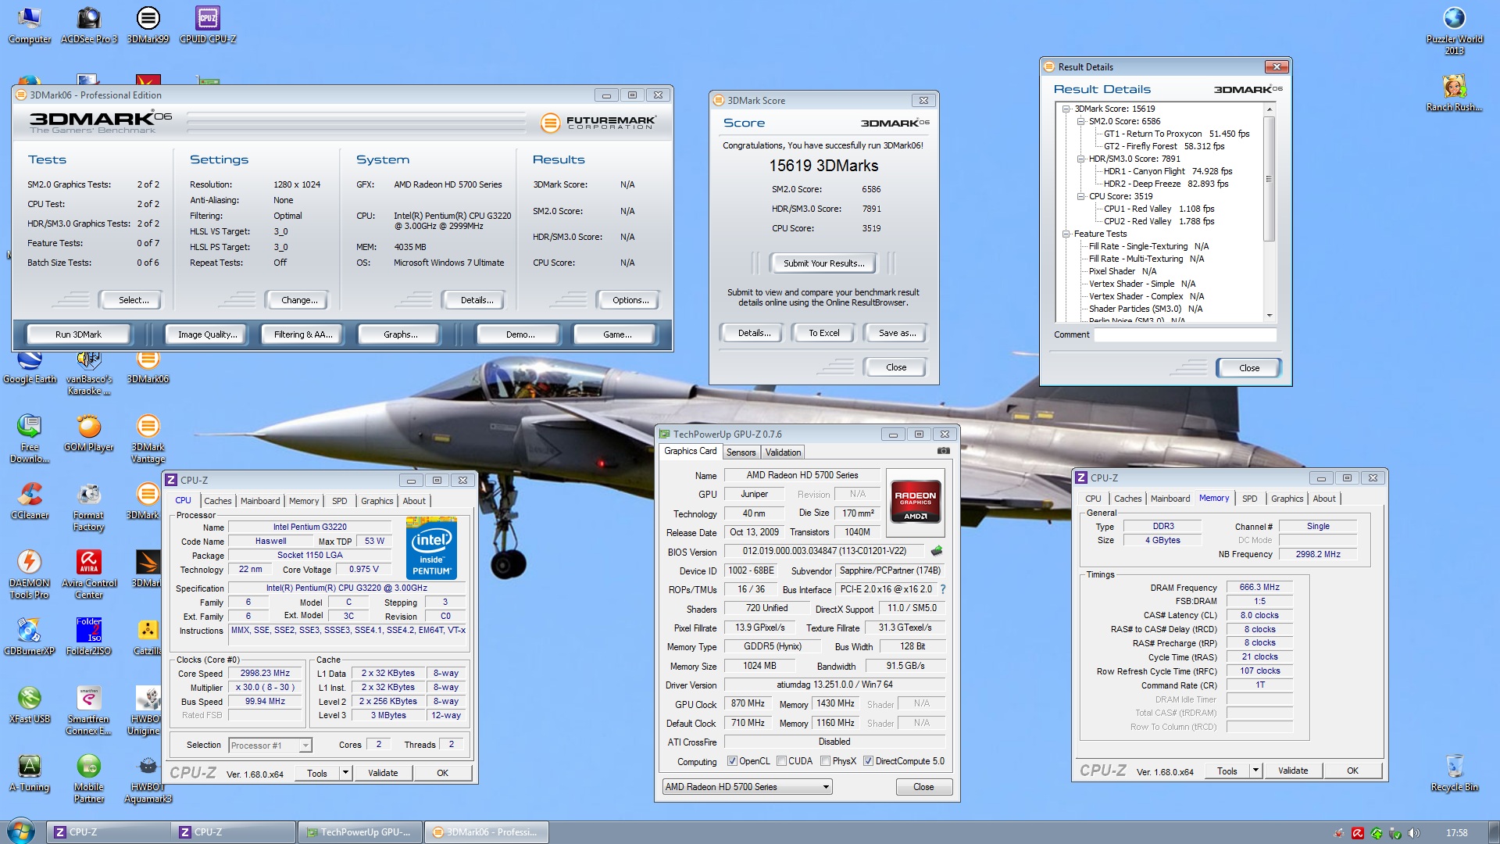
Task: Click the Graphs... button in 3DMark06
Action: tap(400, 334)
